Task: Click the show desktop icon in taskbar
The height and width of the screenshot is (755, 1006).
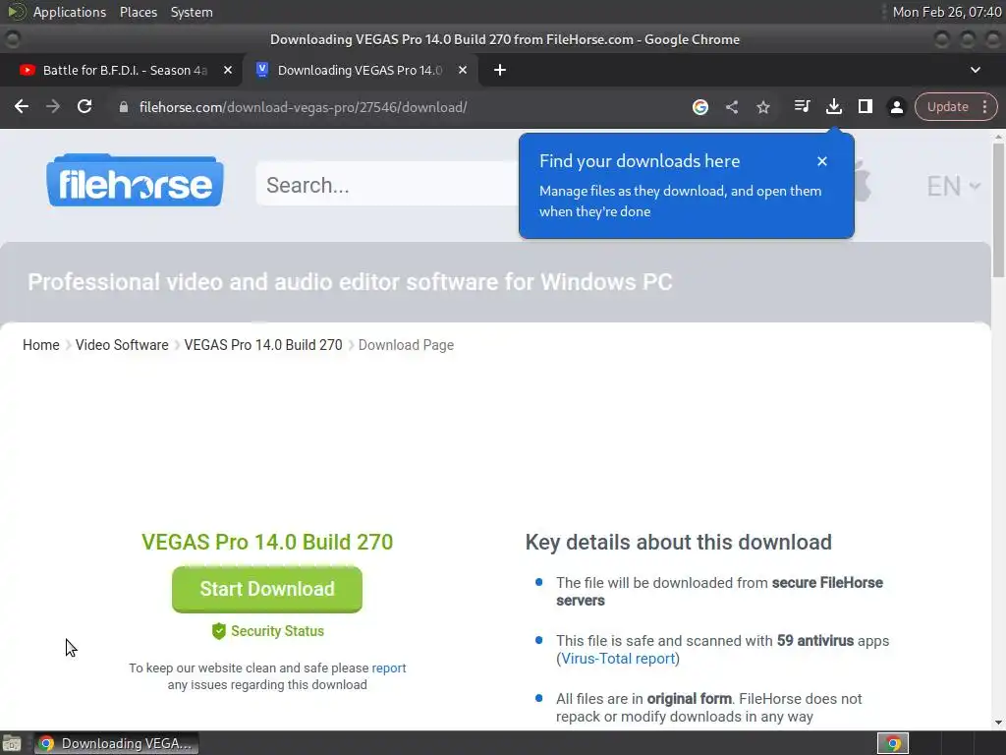Action: point(12,743)
